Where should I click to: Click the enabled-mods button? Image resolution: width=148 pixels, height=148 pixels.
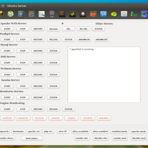tap(120, 131)
